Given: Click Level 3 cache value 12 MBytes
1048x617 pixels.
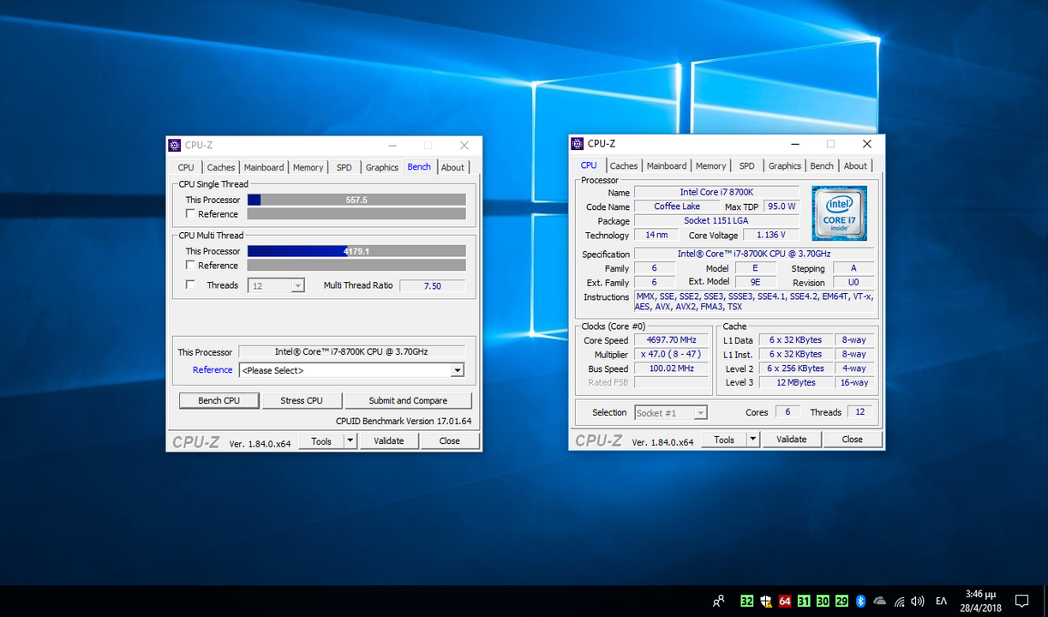Looking at the screenshot, I should click(796, 383).
